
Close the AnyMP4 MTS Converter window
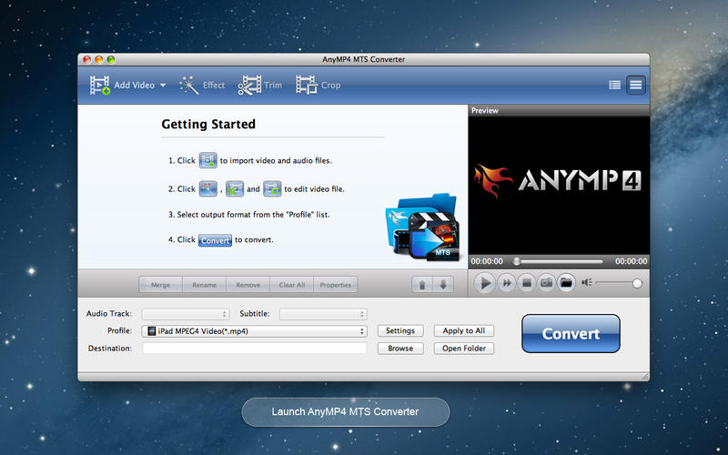click(86, 59)
